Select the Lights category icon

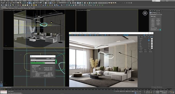point(153,13)
